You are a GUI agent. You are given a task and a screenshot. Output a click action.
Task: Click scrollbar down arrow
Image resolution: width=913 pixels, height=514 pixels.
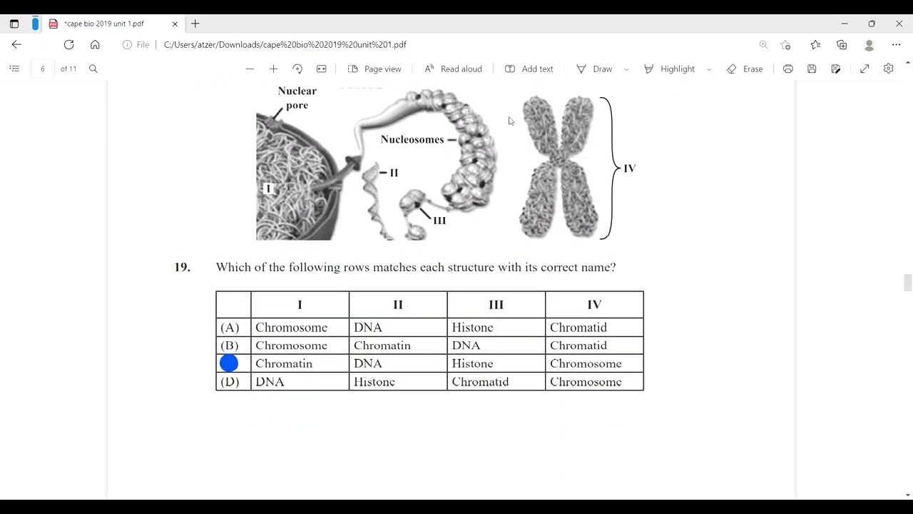click(907, 495)
